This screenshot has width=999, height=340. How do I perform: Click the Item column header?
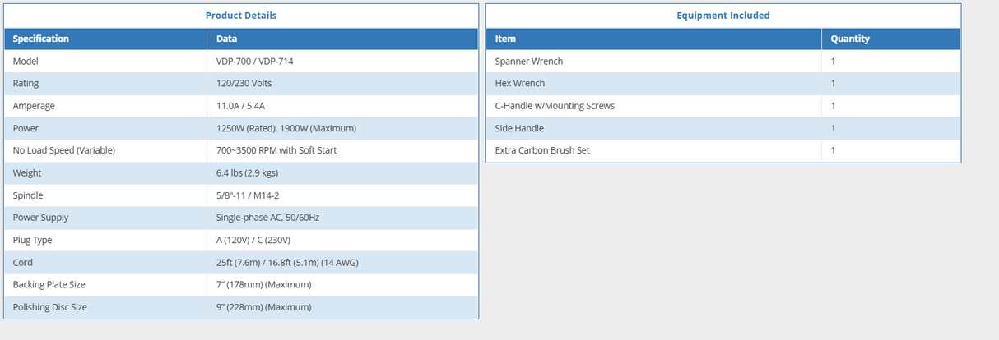[x=505, y=39]
